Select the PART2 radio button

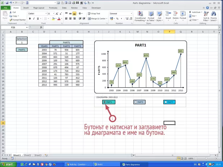(x=135, y=102)
